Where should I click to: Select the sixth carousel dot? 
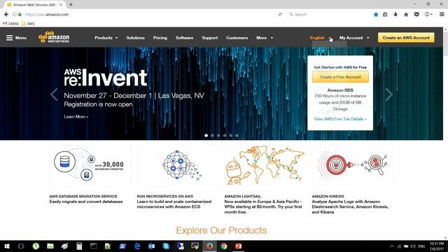click(237, 135)
